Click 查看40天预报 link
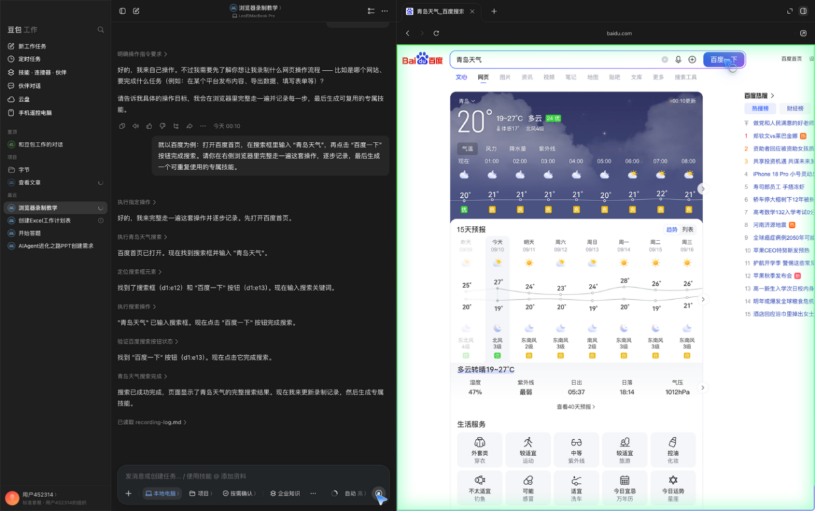Image resolution: width=815 pixels, height=511 pixels. click(576, 406)
